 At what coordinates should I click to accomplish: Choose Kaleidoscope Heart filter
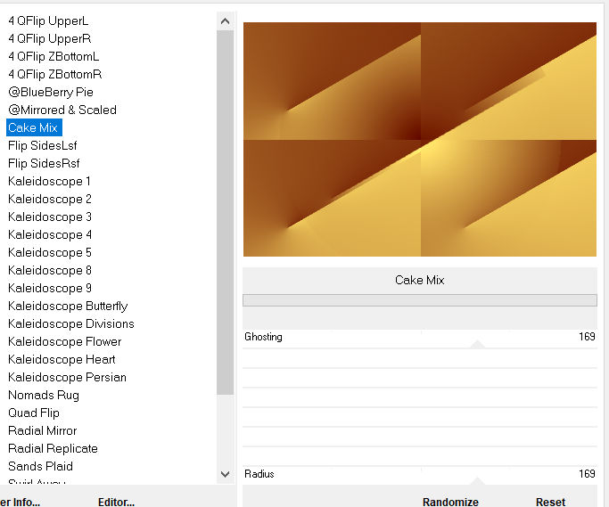(x=62, y=359)
